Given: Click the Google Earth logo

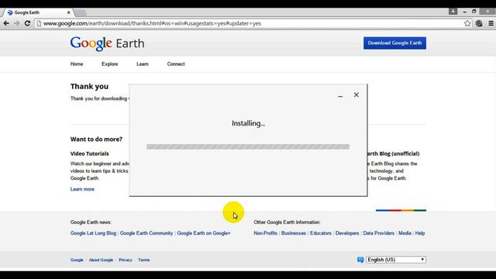Looking at the screenshot, I should coord(107,43).
